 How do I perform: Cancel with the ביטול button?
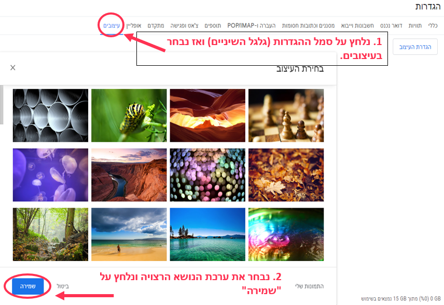click(x=63, y=286)
